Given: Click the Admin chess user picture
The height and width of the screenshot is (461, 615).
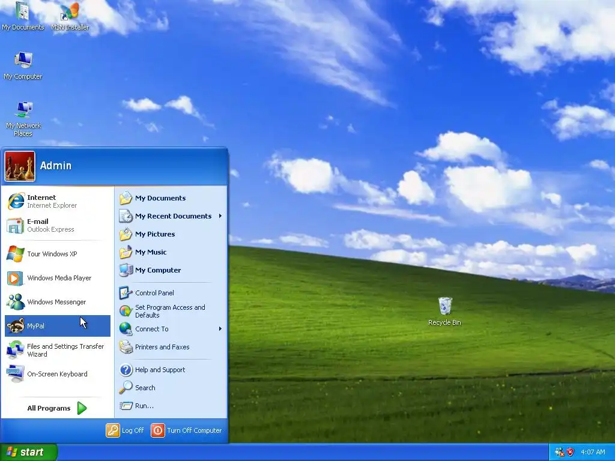Looking at the screenshot, I should 20,166.
